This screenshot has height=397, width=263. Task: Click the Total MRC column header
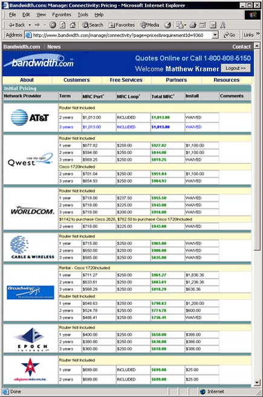[x=163, y=96]
